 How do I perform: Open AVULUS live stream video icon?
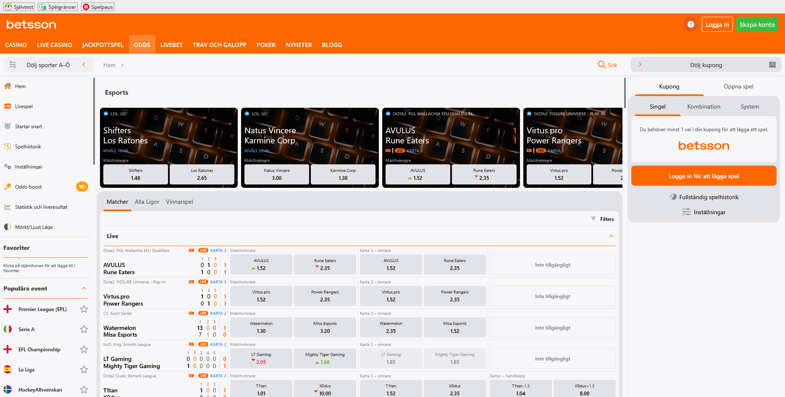tap(191, 251)
